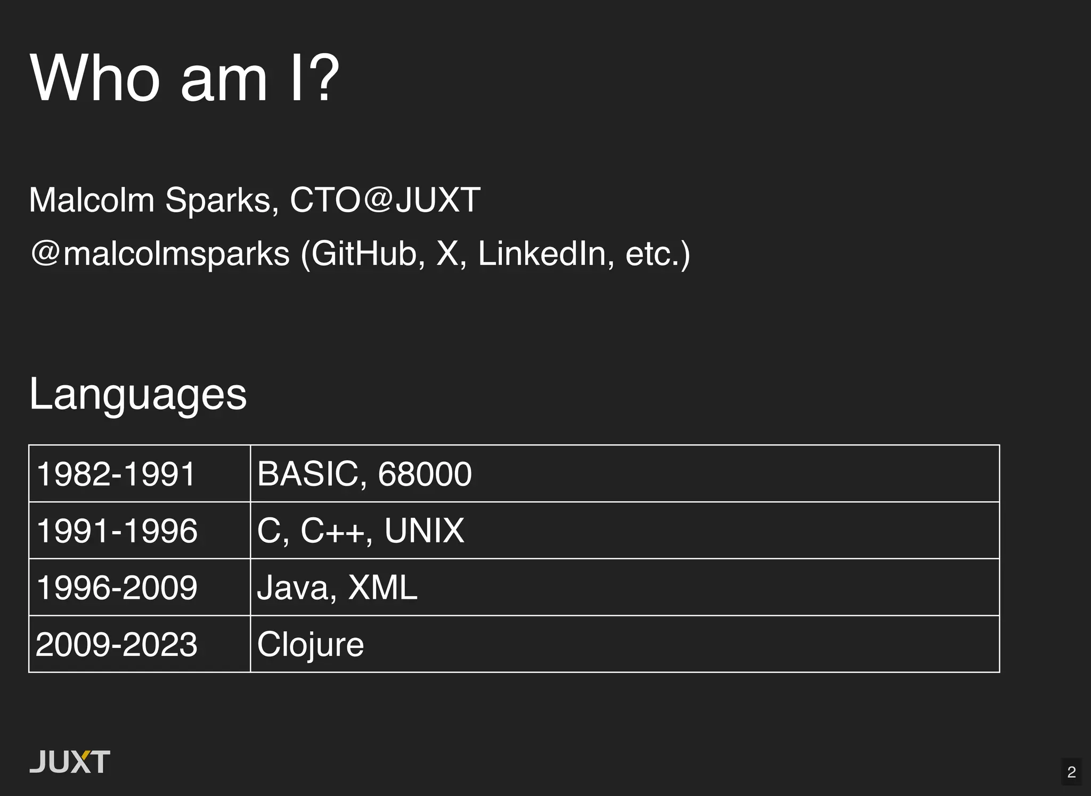This screenshot has height=796, width=1091.
Task: Click the CTO@JUXT text
Action: pyautogui.click(x=385, y=200)
